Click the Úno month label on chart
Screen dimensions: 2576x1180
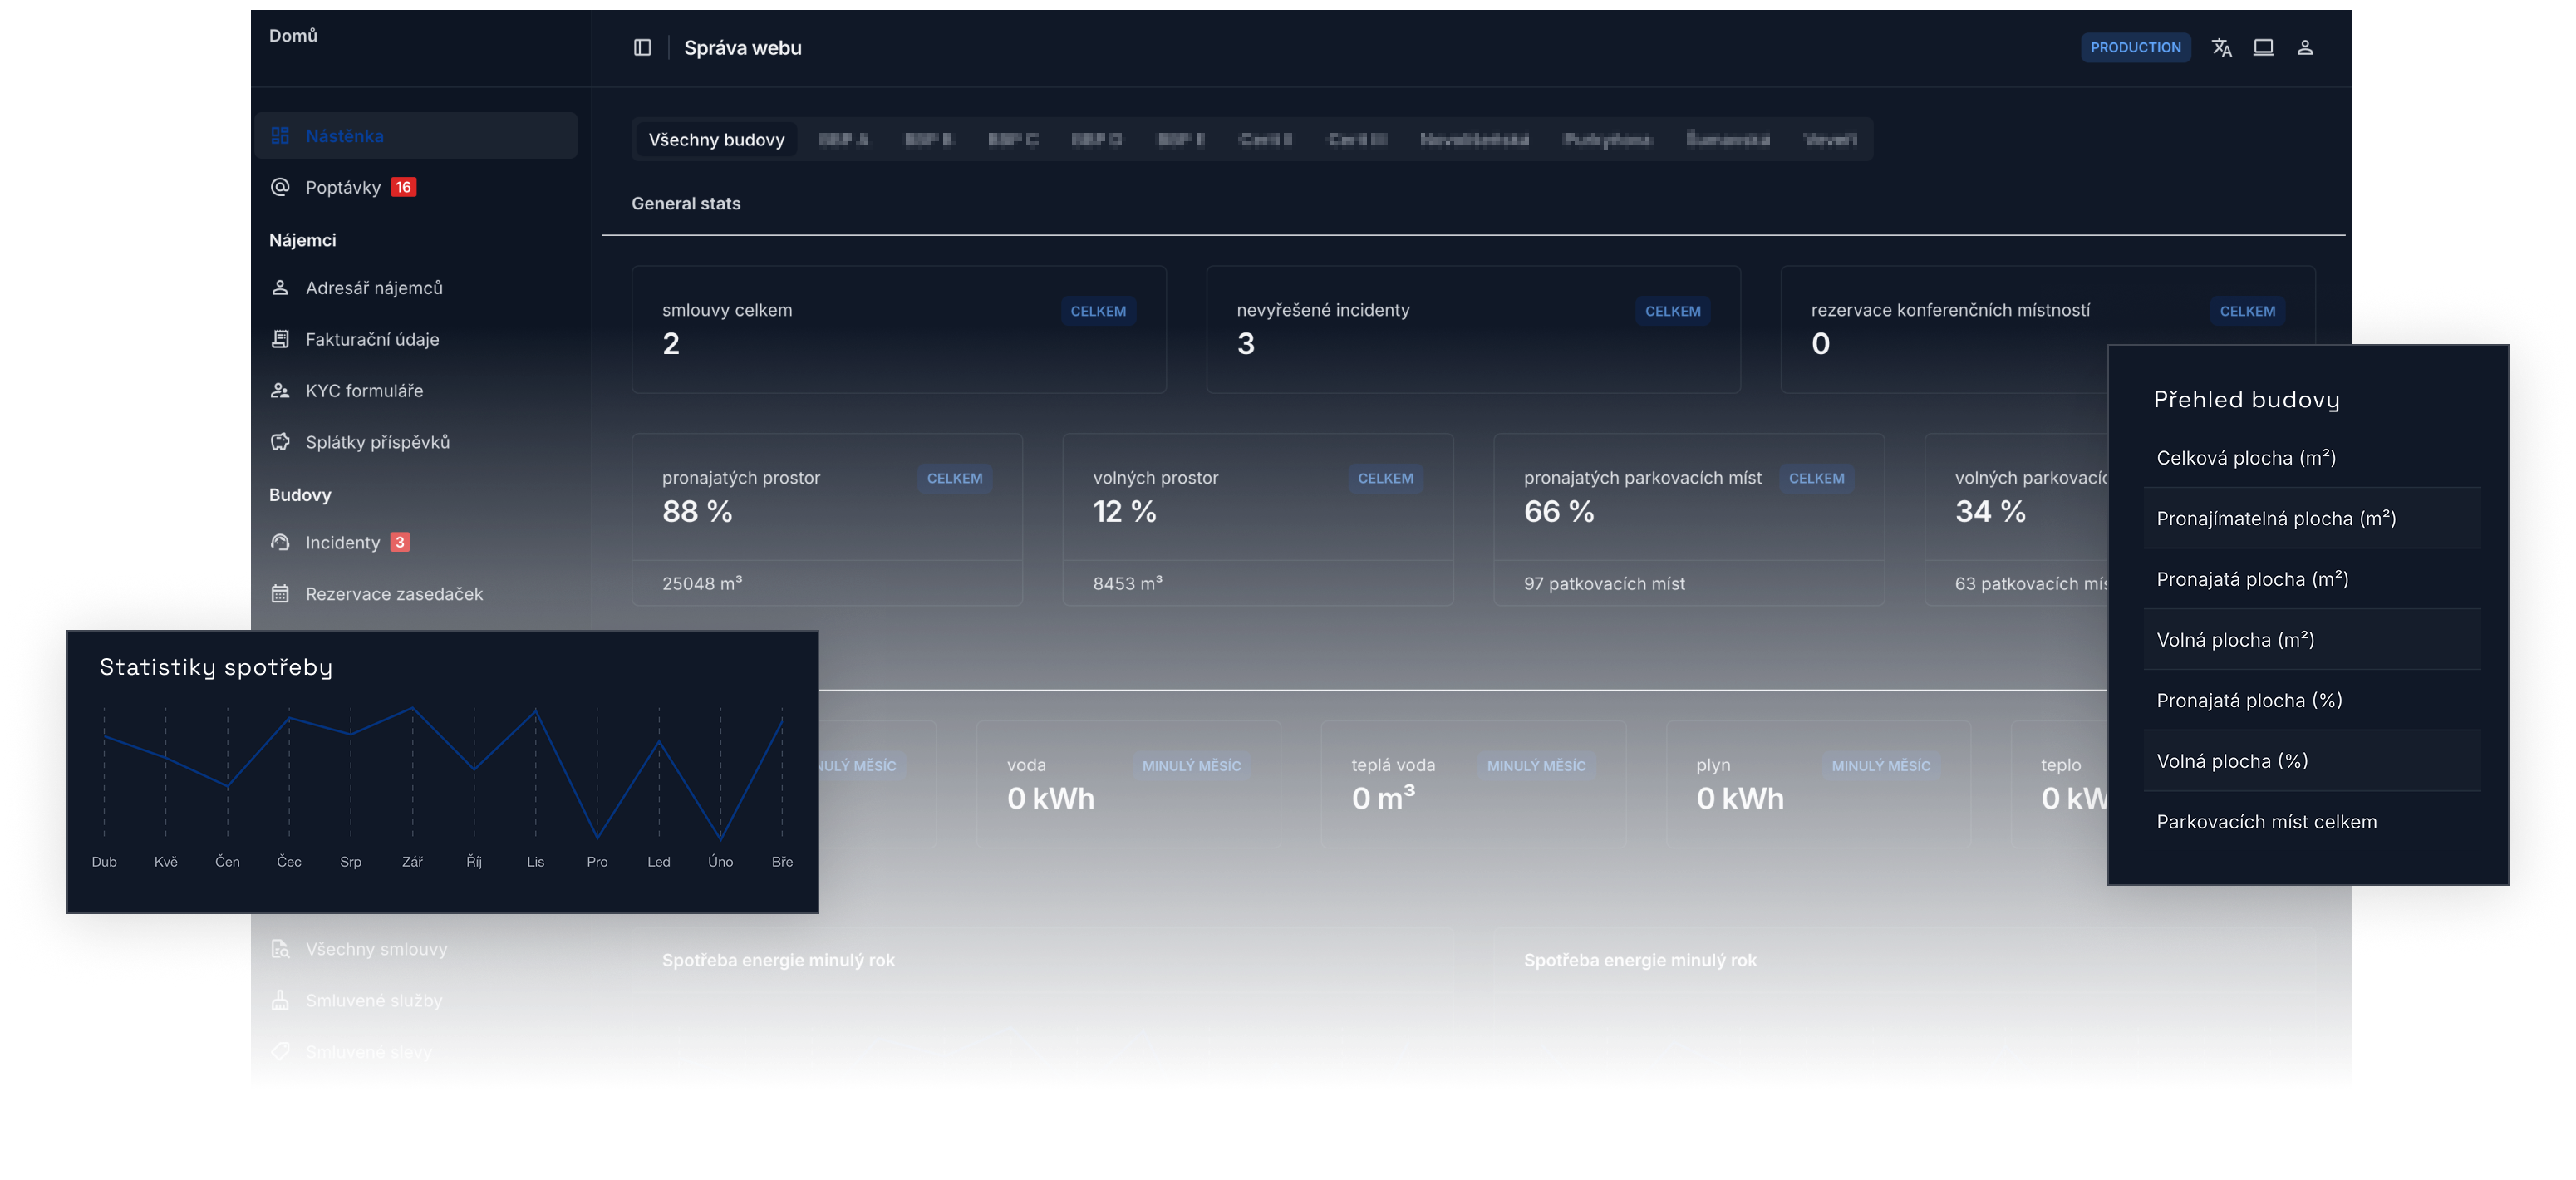[720, 862]
